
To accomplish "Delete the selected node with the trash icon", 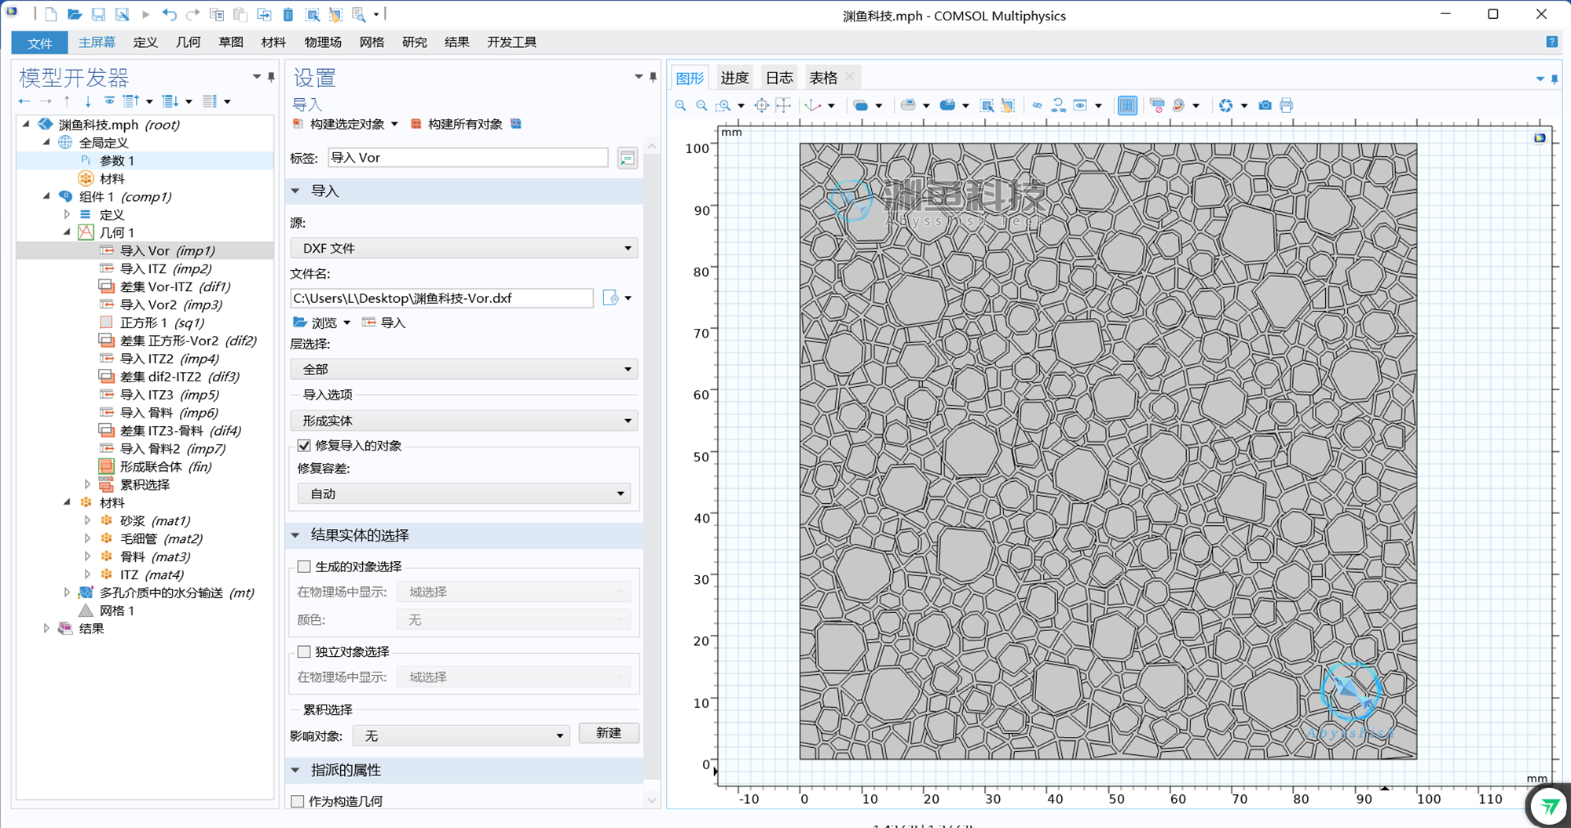I will [x=287, y=14].
